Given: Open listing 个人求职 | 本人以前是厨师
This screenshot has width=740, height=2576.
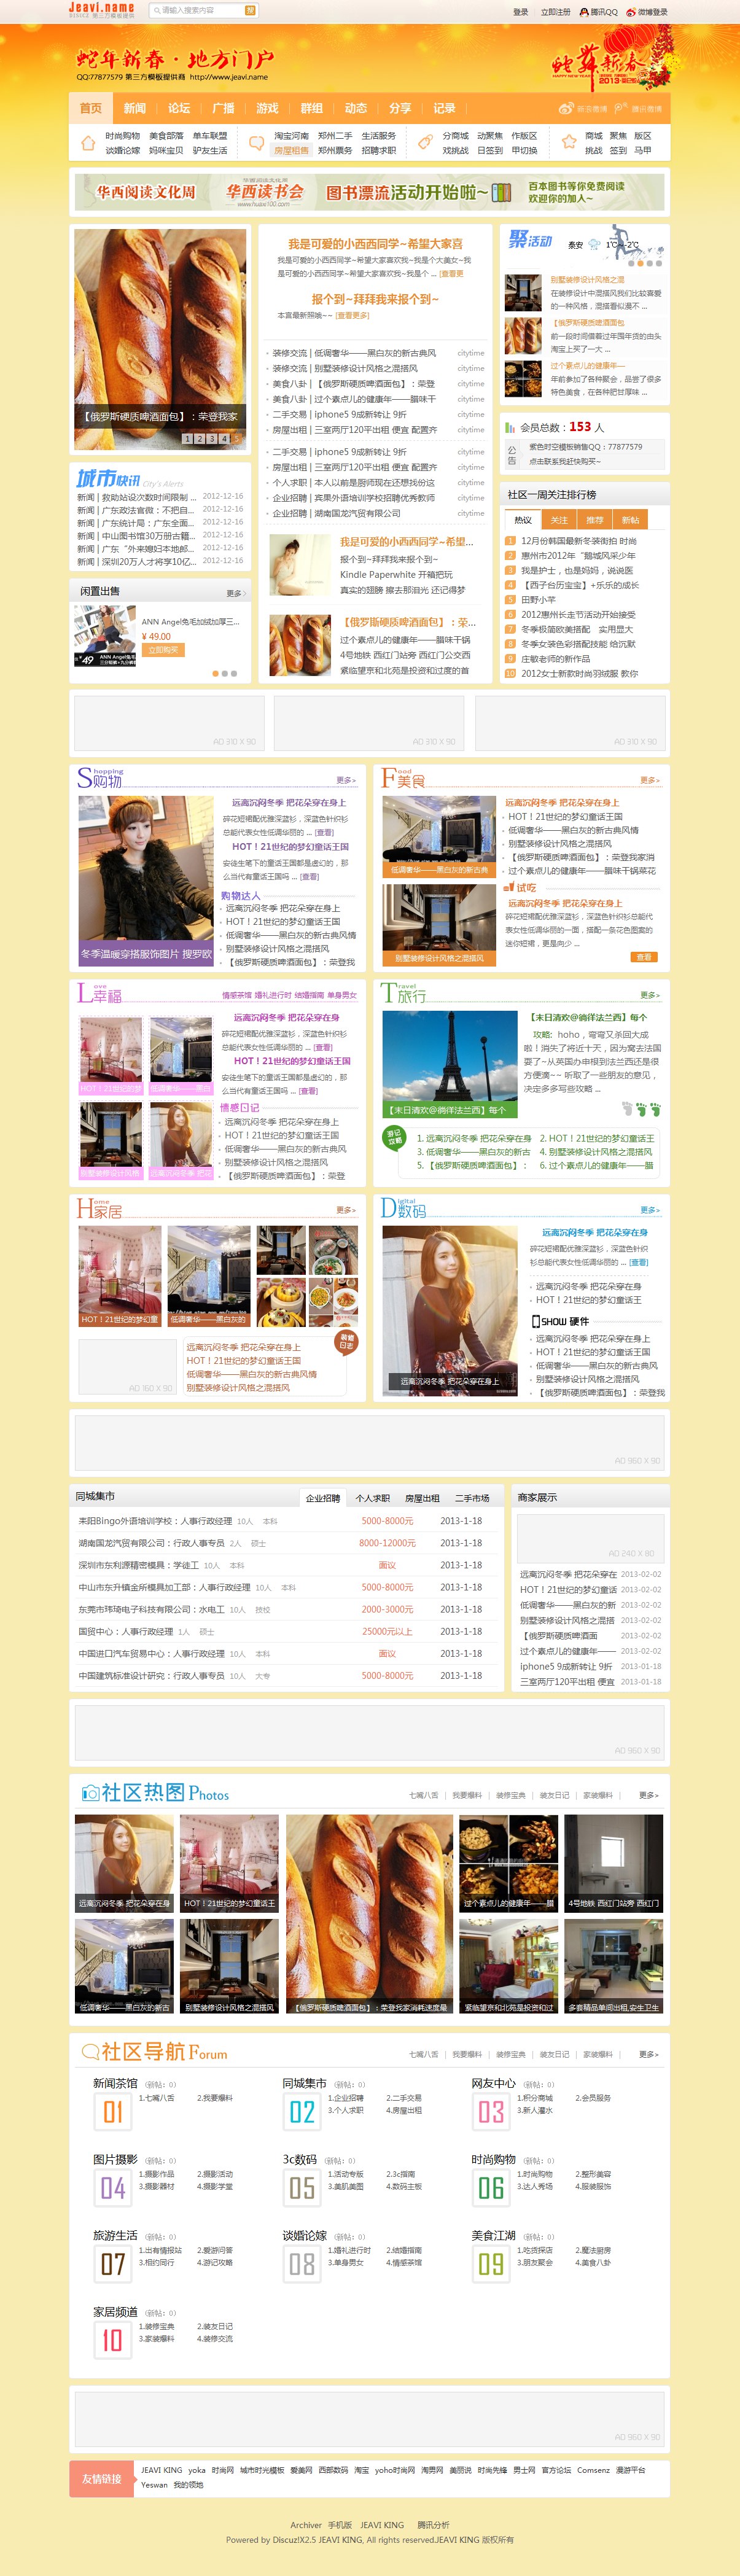Looking at the screenshot, I should (x=354, y=482).
